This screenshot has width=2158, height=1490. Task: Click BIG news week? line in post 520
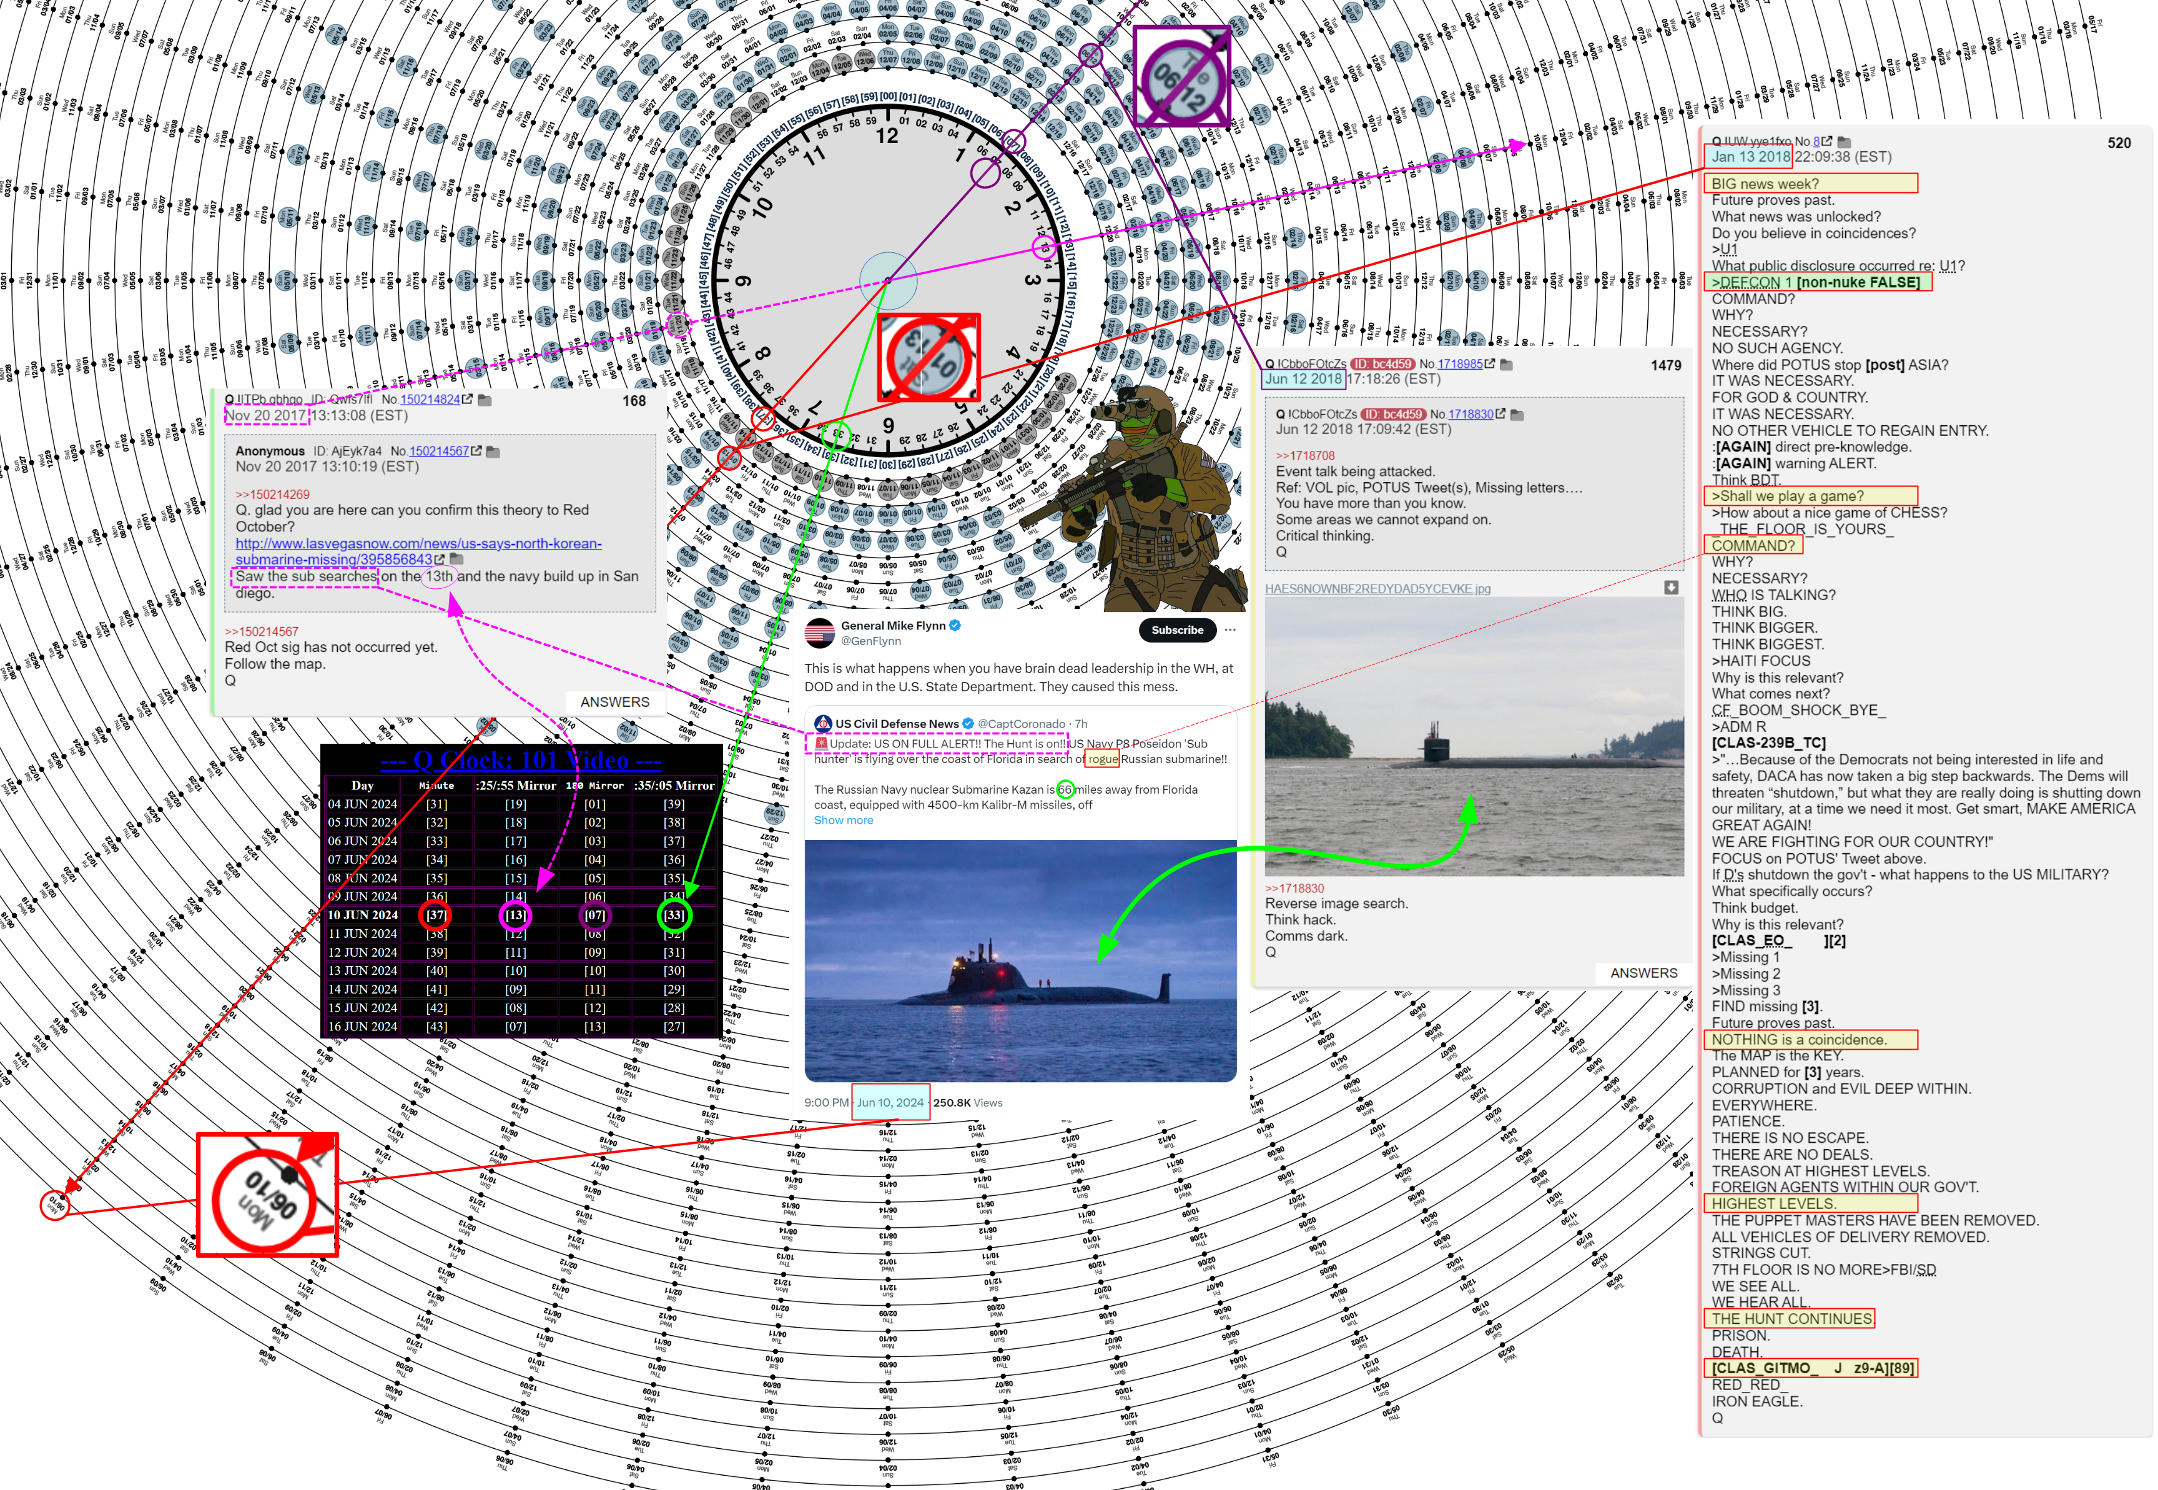1764,184
